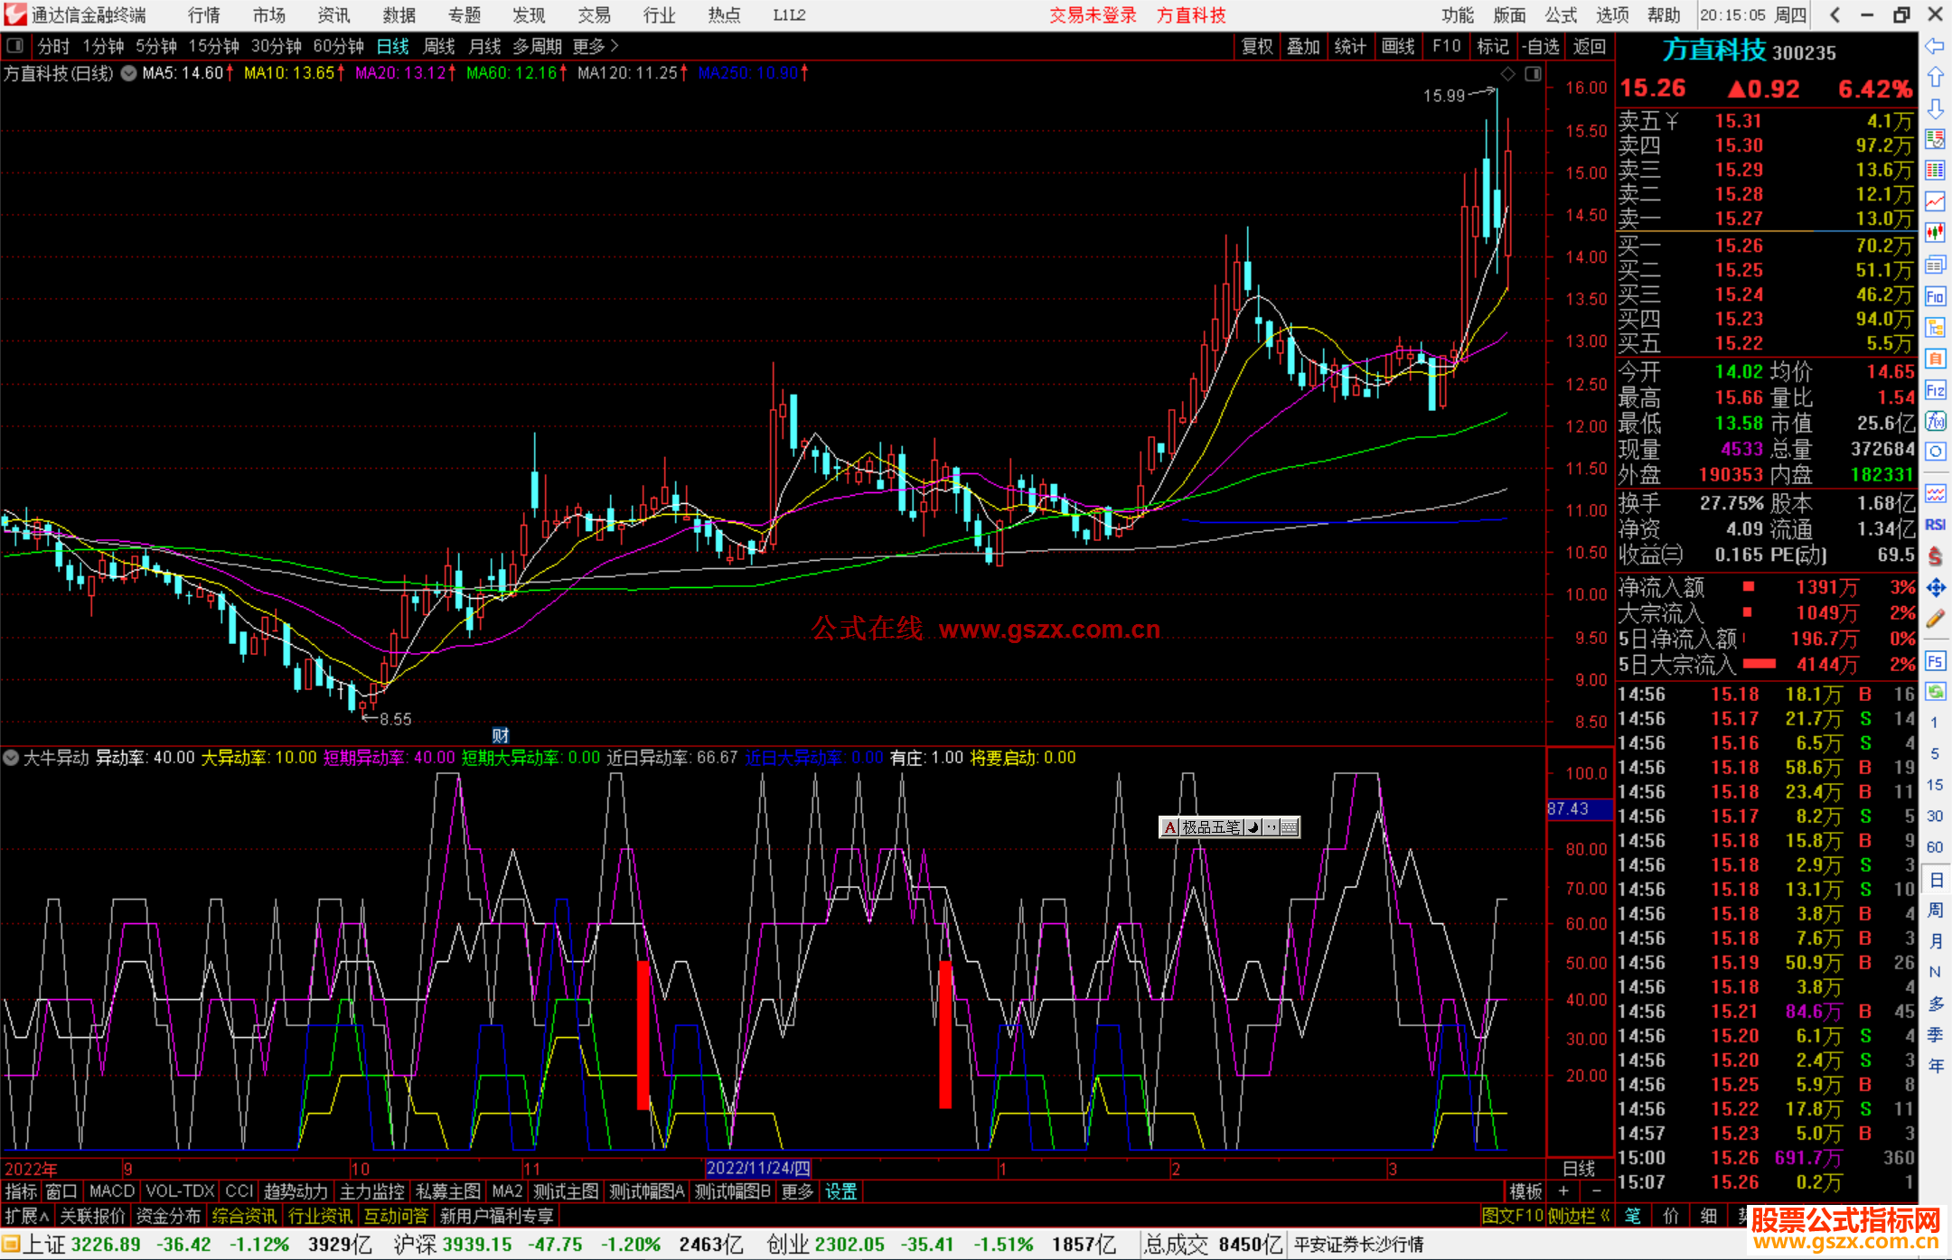Click the red bar in indicator panel near November
The image size is (1952, 1260).
643,1034
